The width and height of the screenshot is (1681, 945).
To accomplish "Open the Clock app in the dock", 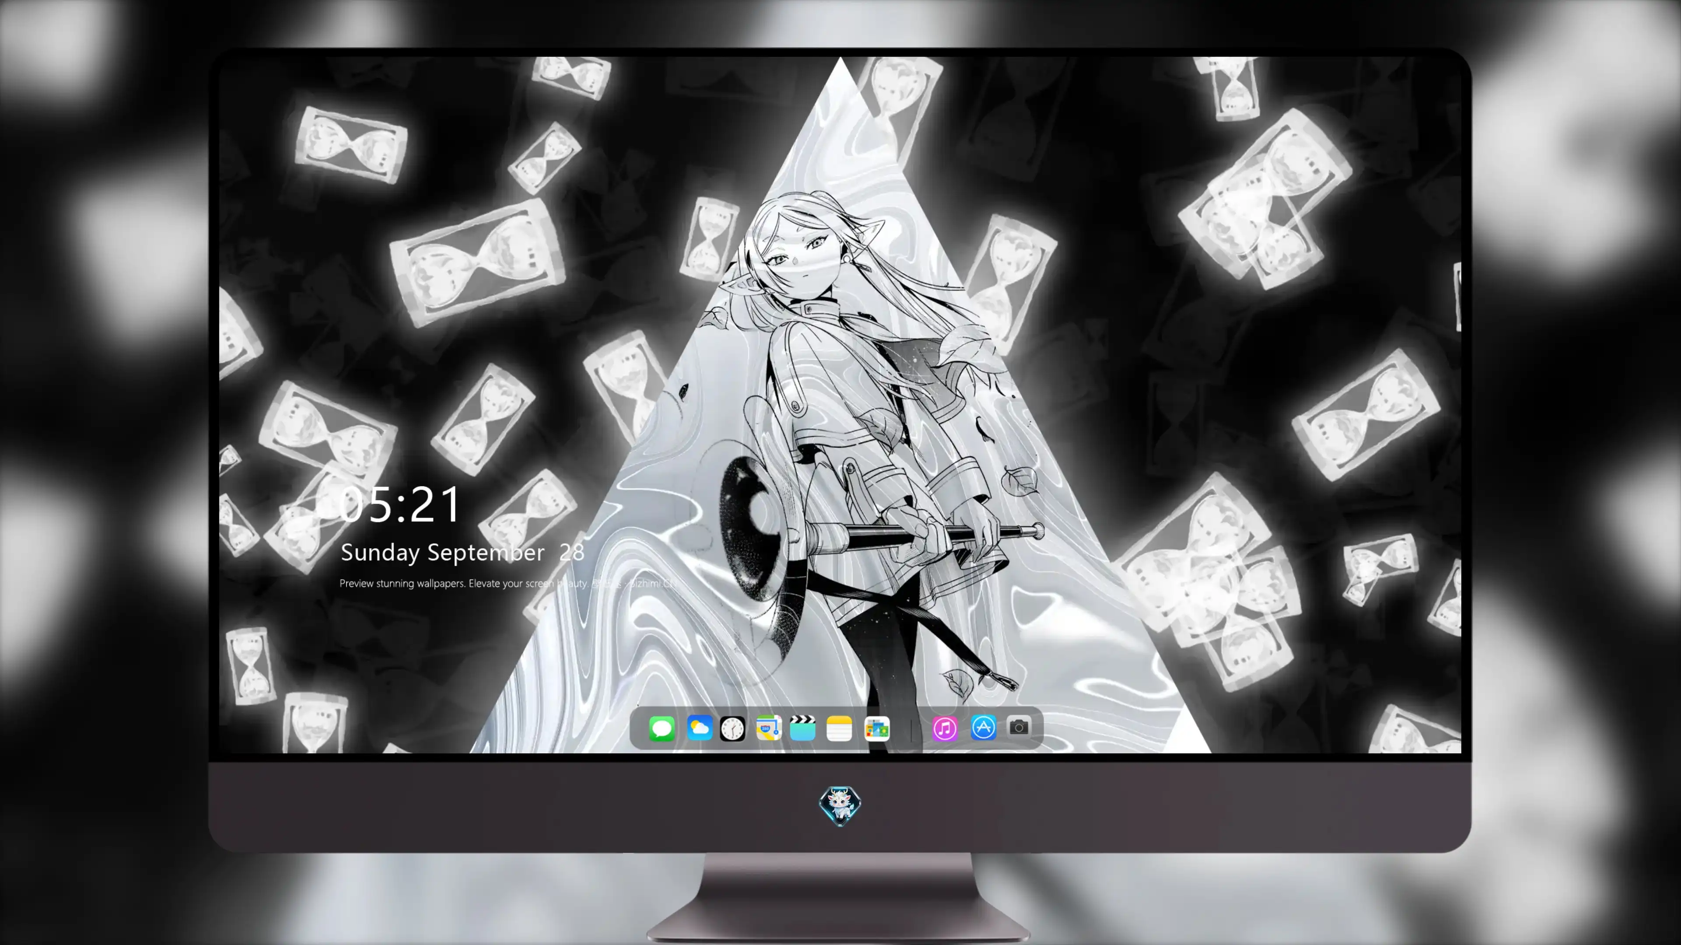I will [x=732, y=728].
